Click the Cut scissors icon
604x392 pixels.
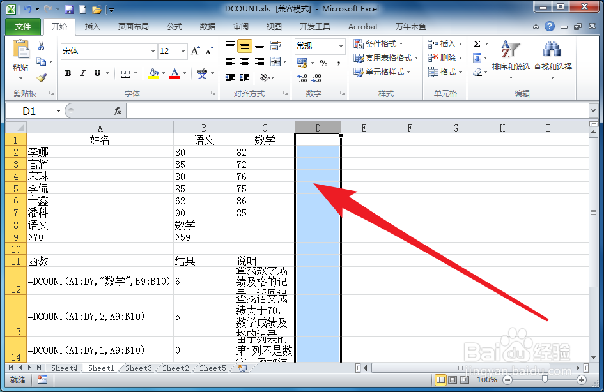41,47
